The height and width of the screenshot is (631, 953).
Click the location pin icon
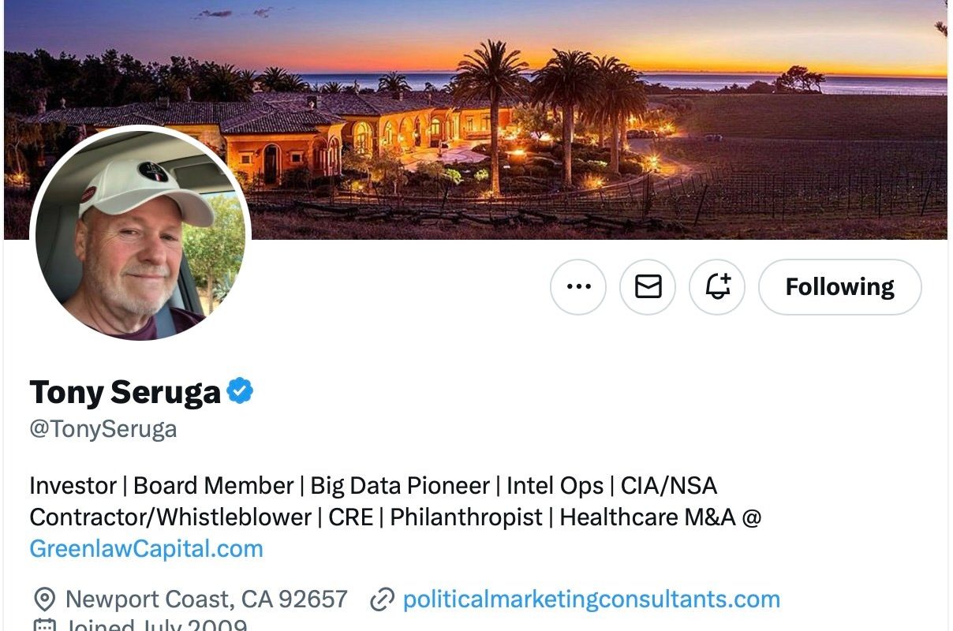coord(44,600)
